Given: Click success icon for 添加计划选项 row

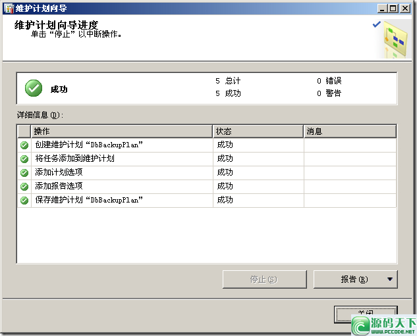Looking at the screenshot, I should click(24, 173).
